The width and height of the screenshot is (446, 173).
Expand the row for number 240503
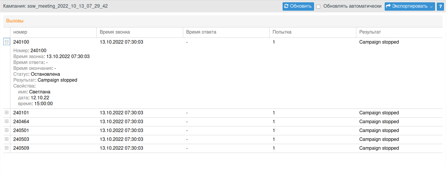7,139
